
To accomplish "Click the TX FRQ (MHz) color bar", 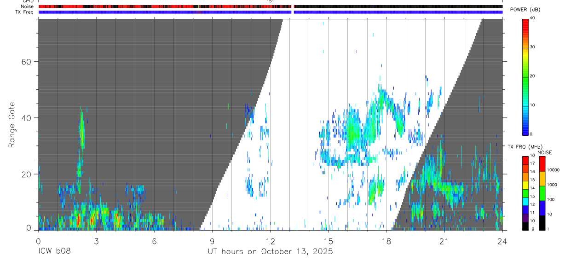I will (525, 193).
